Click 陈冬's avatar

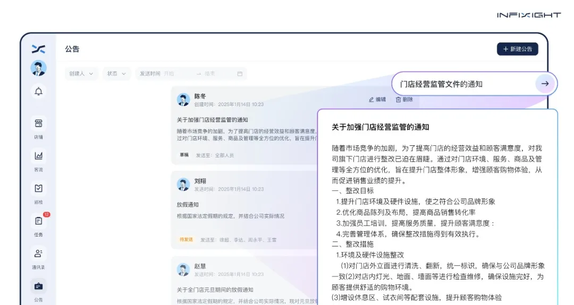click(x=183, y=100)
